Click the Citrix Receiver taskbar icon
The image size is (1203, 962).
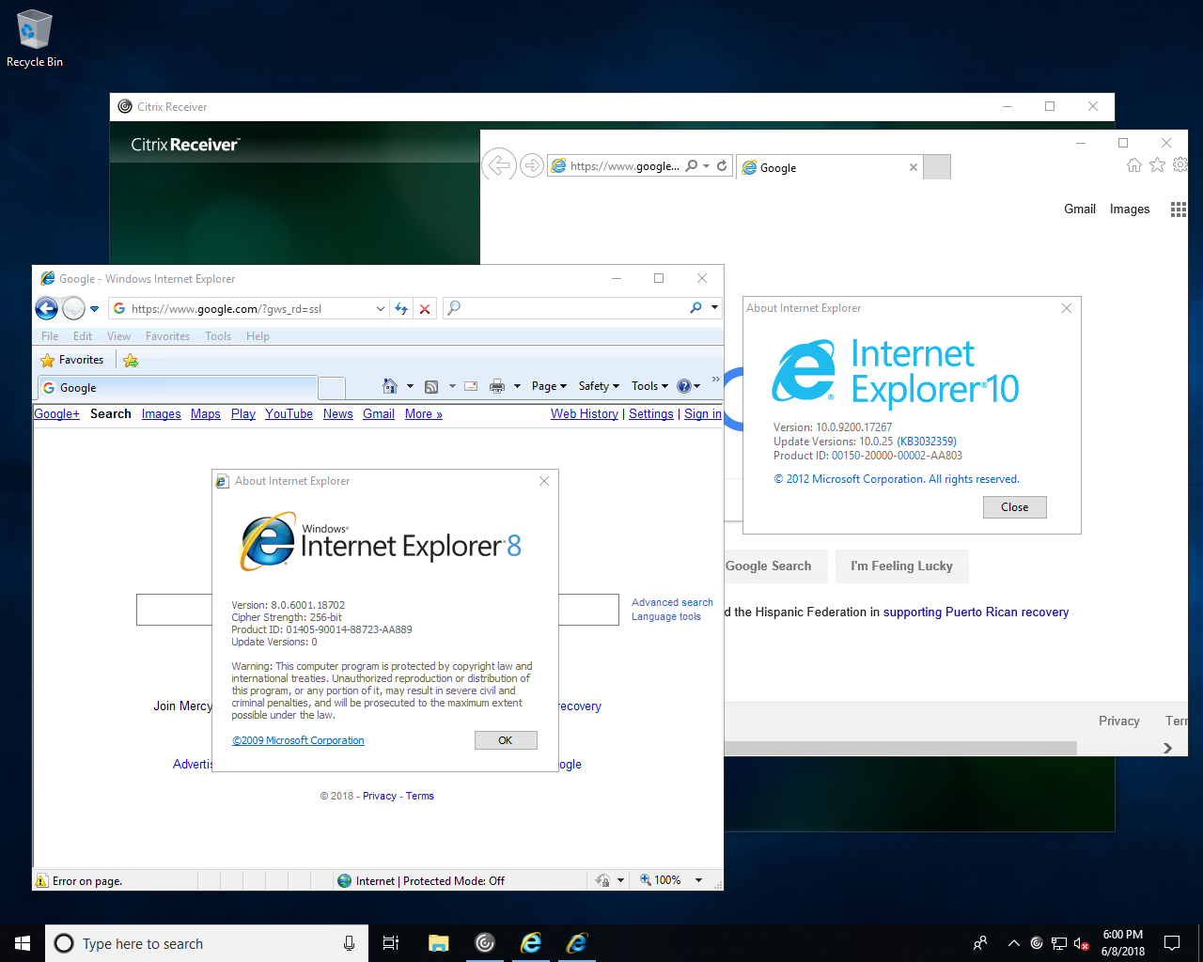pos(484,943)
